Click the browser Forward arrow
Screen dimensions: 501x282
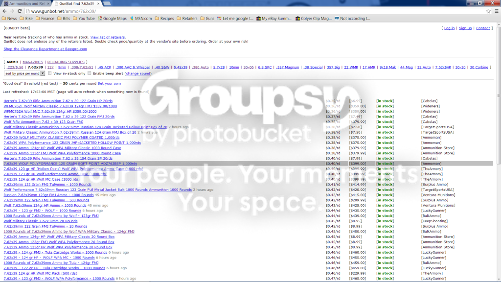(12, 11)
